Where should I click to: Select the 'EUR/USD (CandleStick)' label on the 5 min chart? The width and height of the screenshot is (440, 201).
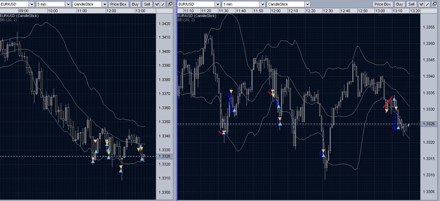point(19,16)
